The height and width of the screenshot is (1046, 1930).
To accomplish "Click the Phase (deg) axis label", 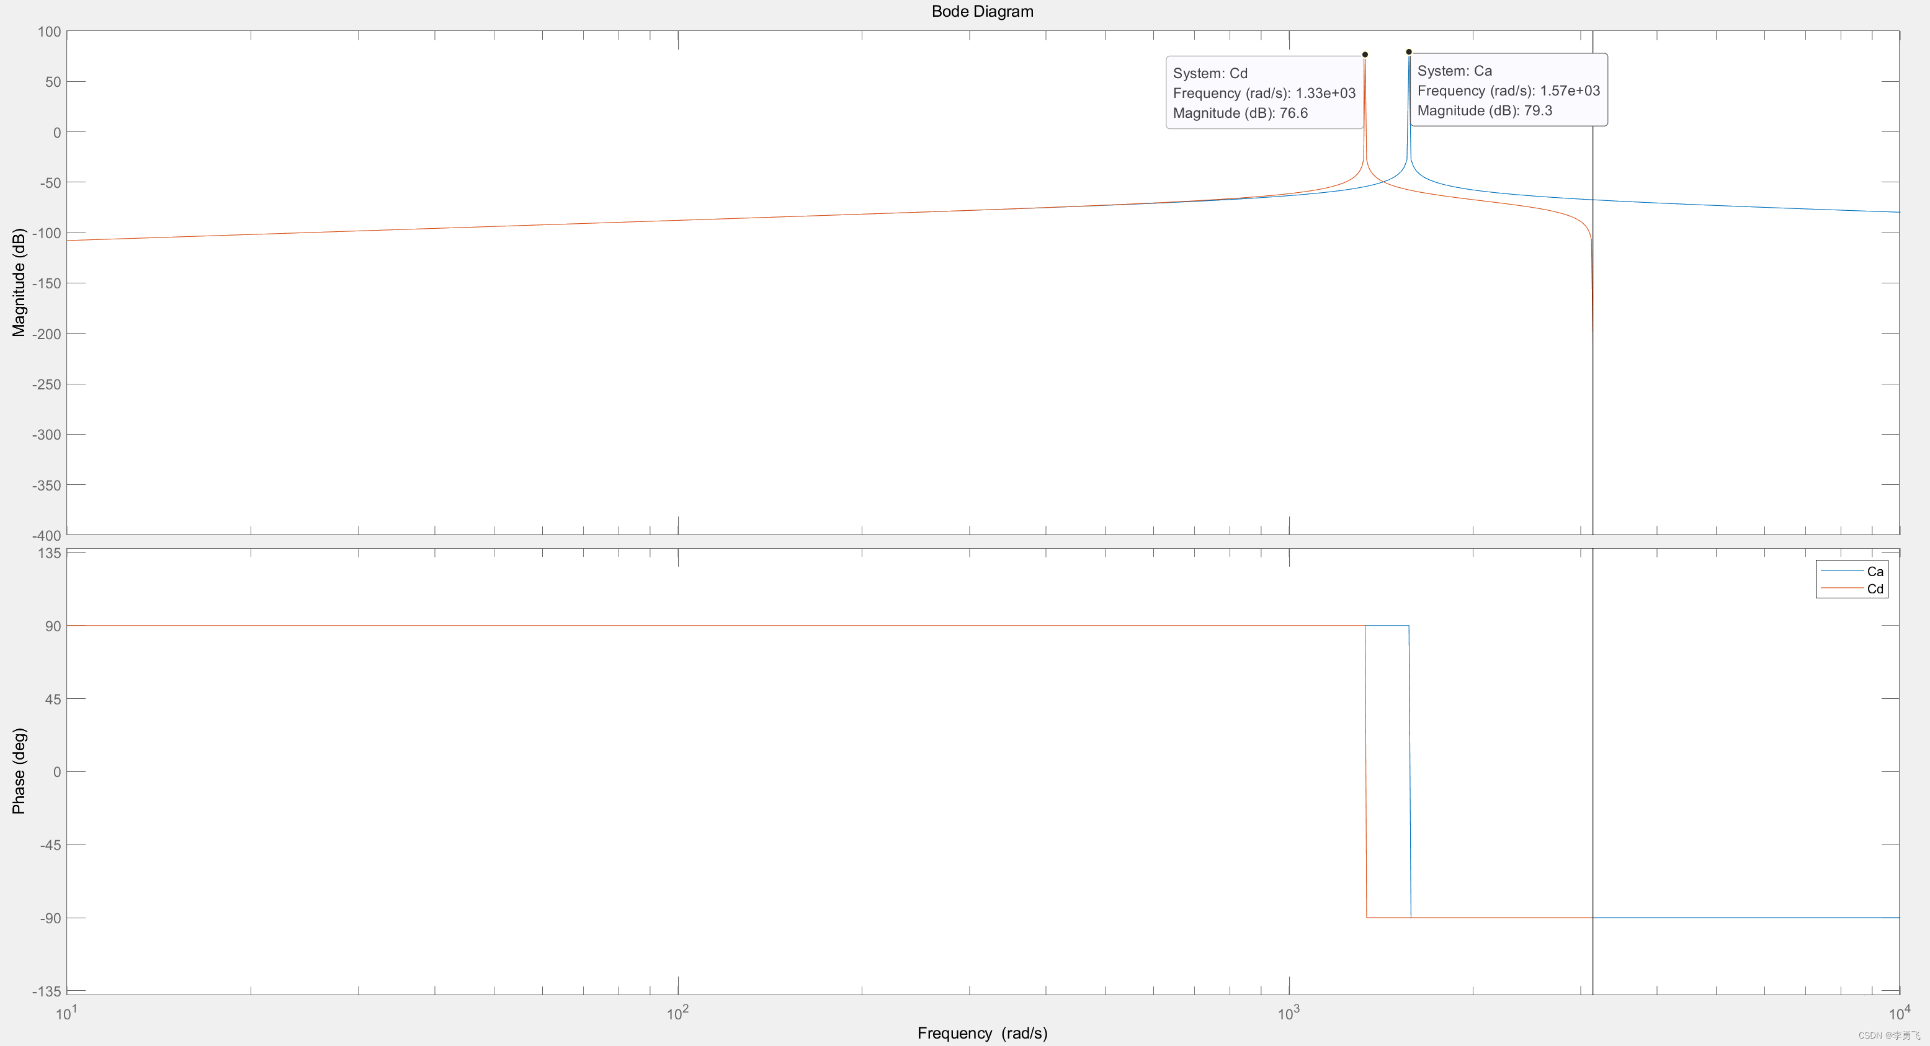I will click(19, 771).
